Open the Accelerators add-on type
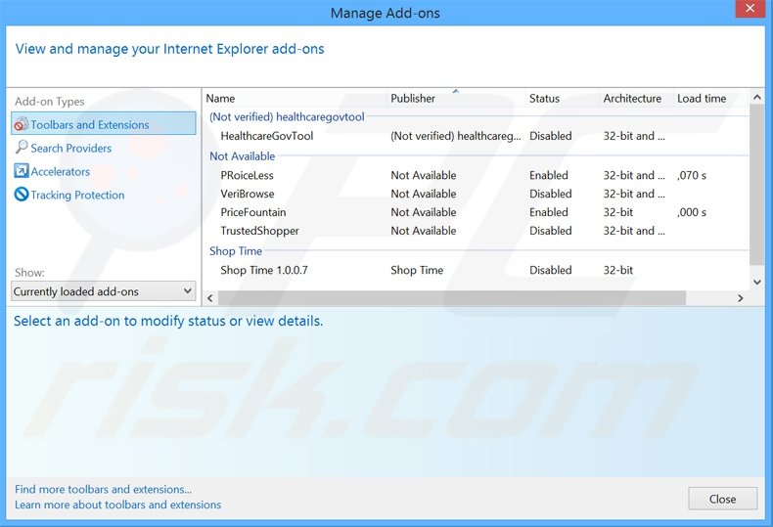The height and width of the screenshot is (527, 773). (60, 171)
